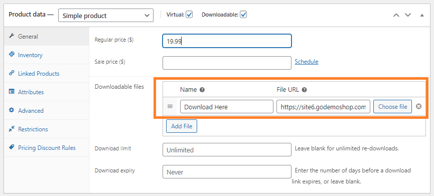Screen dimensions: 434x196
Task: Click the Linked Products chain icon
Action: pyautogui.click(x=12, y=73)
